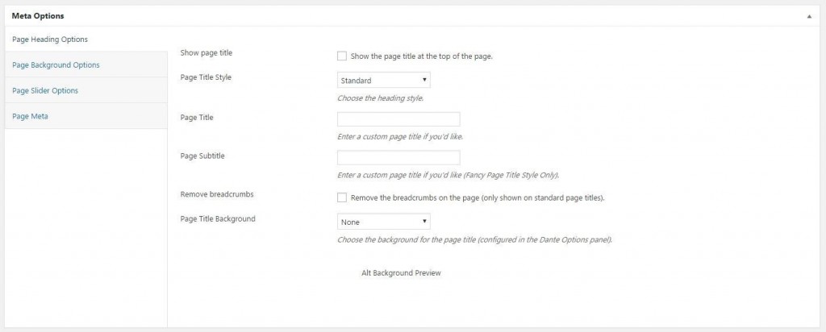Click the 'Page Title Background' field label
Image resolution: width=826 pixels, height=332 pixels.
(x=218, y=218)
